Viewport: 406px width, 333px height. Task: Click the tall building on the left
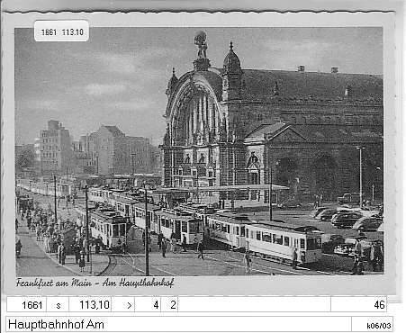point(54,147)
